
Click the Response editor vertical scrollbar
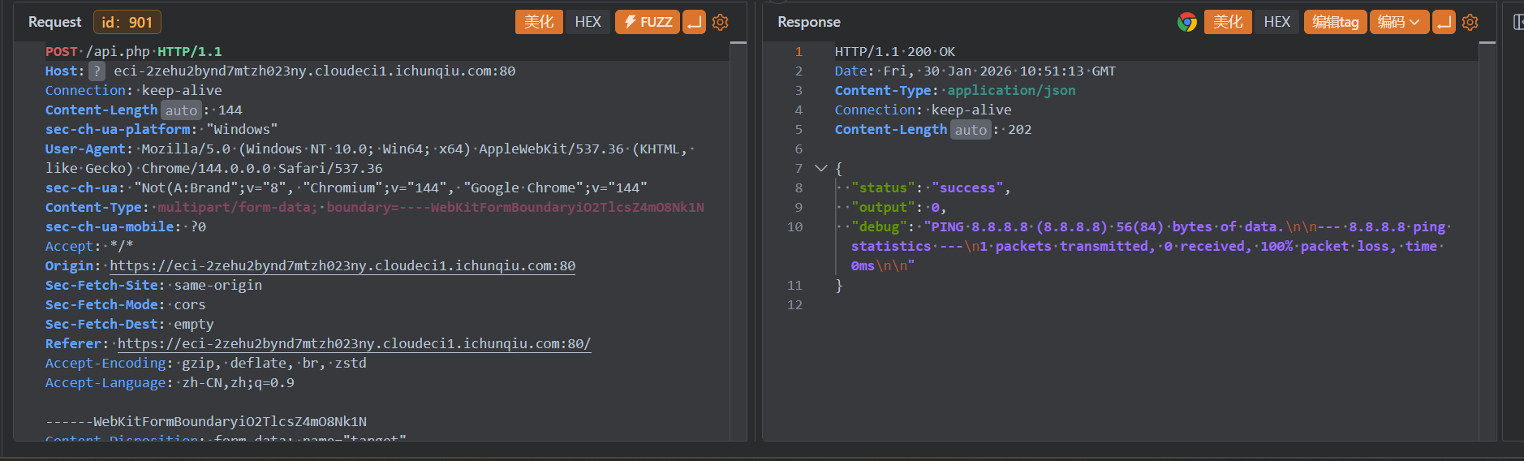[x=1487, y=241]
